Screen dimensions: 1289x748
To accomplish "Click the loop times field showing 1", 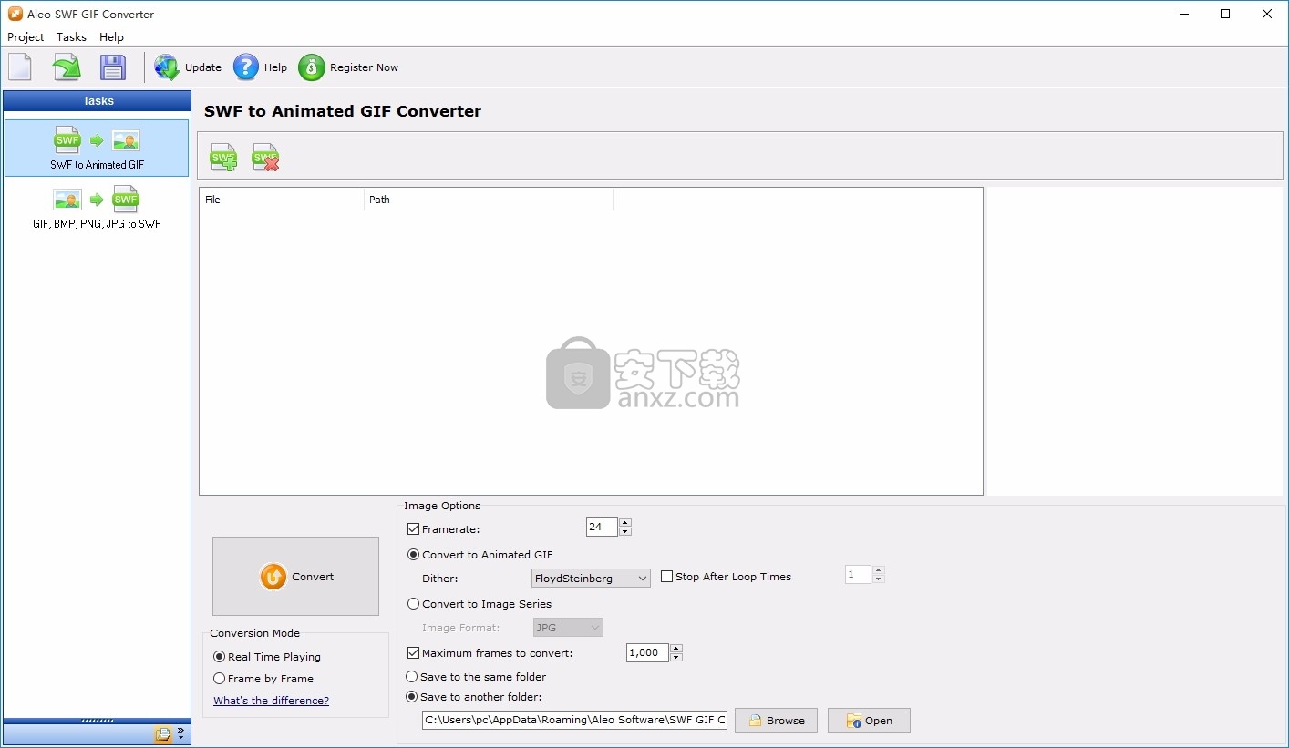I will tap(858, 574).
